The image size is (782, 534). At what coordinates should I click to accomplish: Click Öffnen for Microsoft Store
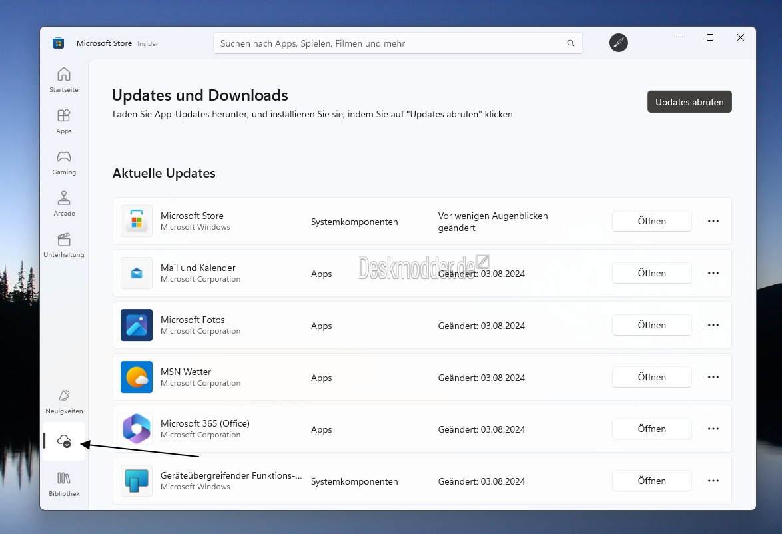pos(652,221)
